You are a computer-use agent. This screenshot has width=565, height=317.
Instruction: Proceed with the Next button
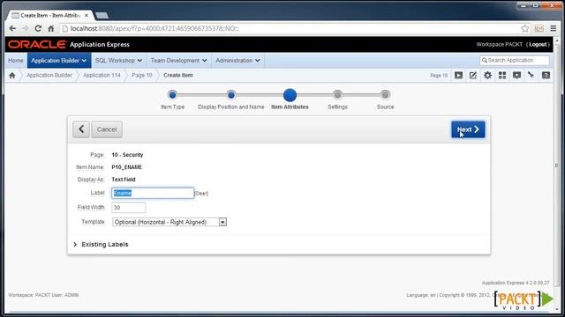coord(468,129)
